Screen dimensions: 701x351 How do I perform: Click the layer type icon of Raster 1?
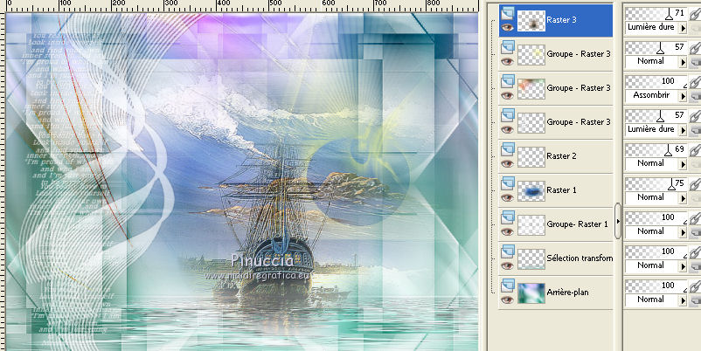507,182
